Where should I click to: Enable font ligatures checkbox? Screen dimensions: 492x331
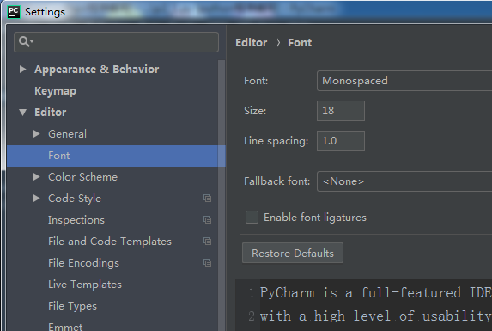(x=252, y=218)
